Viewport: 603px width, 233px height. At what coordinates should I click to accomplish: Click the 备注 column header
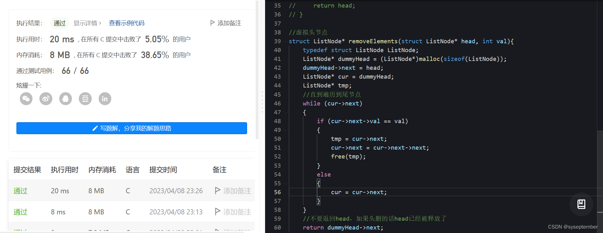[219, 170]
